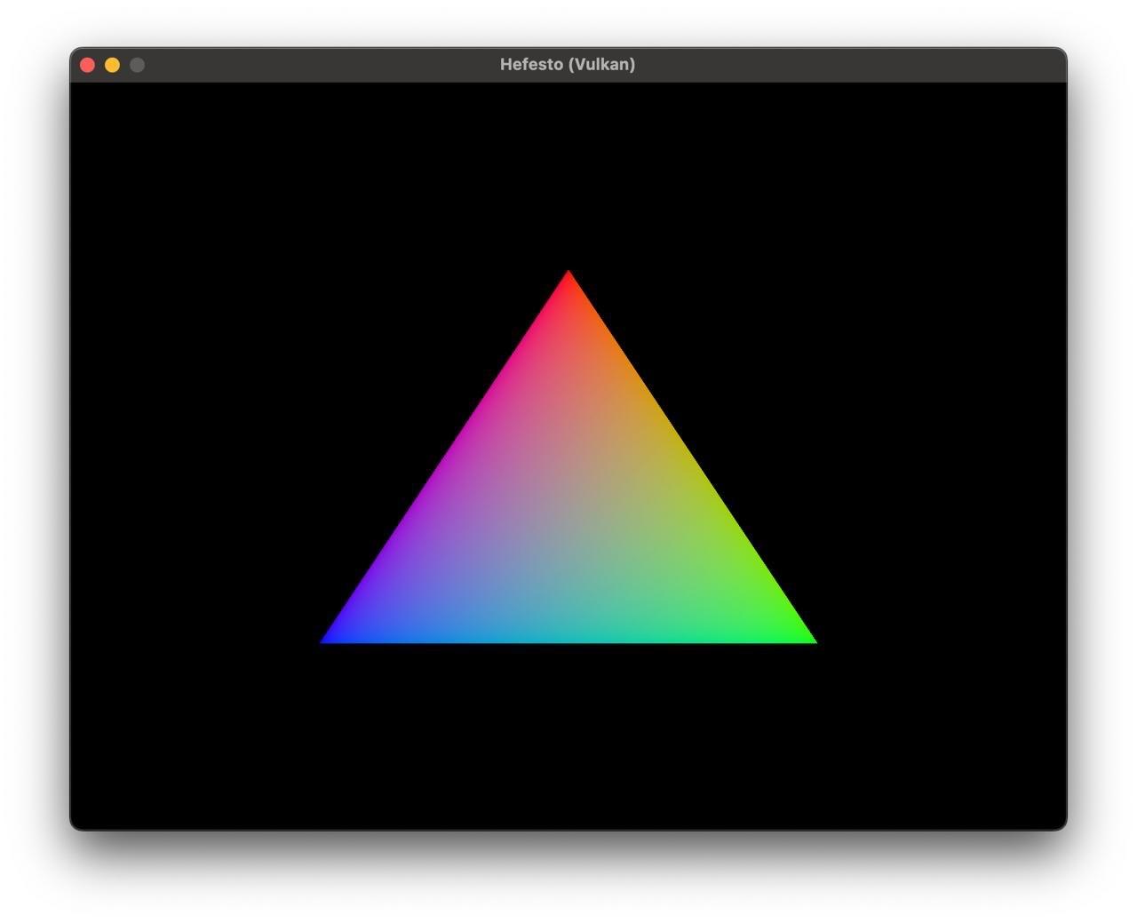The width and height of the screenshot is (1137, 923).
Task: Minimize the Hefesto window with yellow button
Action: pos(112,65)
